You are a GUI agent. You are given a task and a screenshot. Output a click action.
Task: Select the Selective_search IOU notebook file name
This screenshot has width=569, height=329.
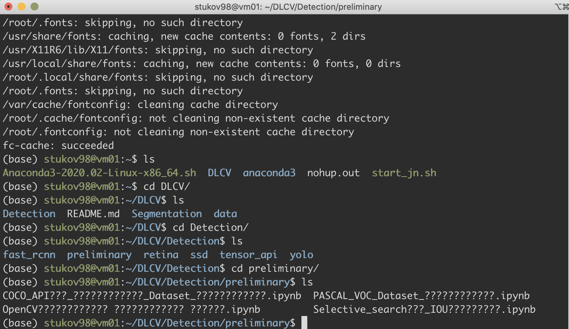point(424,309)
